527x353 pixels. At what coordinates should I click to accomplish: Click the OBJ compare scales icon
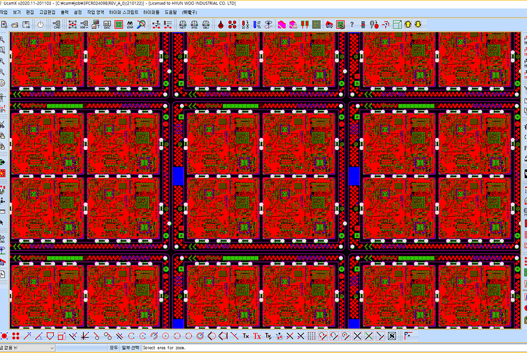point(206,25)
